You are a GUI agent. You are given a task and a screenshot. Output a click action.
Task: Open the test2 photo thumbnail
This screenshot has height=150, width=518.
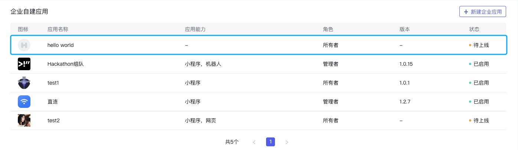(24, 120)
